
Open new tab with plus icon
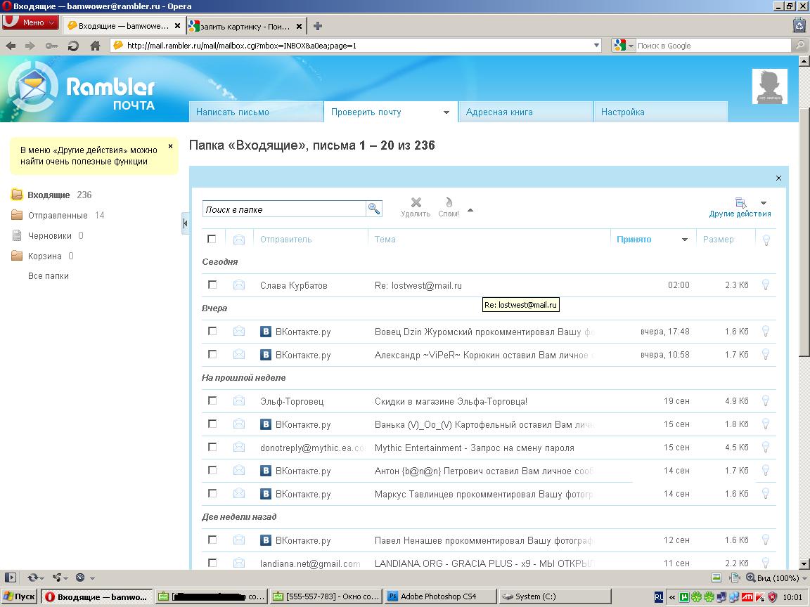pyautogui.click(x=318, y=26)
